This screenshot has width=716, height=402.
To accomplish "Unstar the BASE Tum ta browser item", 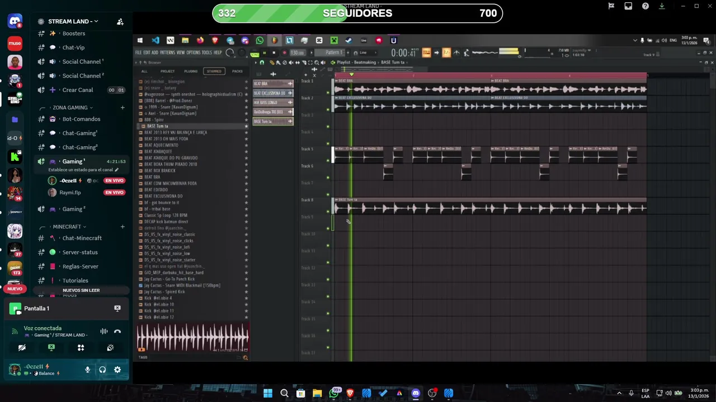I will point(246,126).
